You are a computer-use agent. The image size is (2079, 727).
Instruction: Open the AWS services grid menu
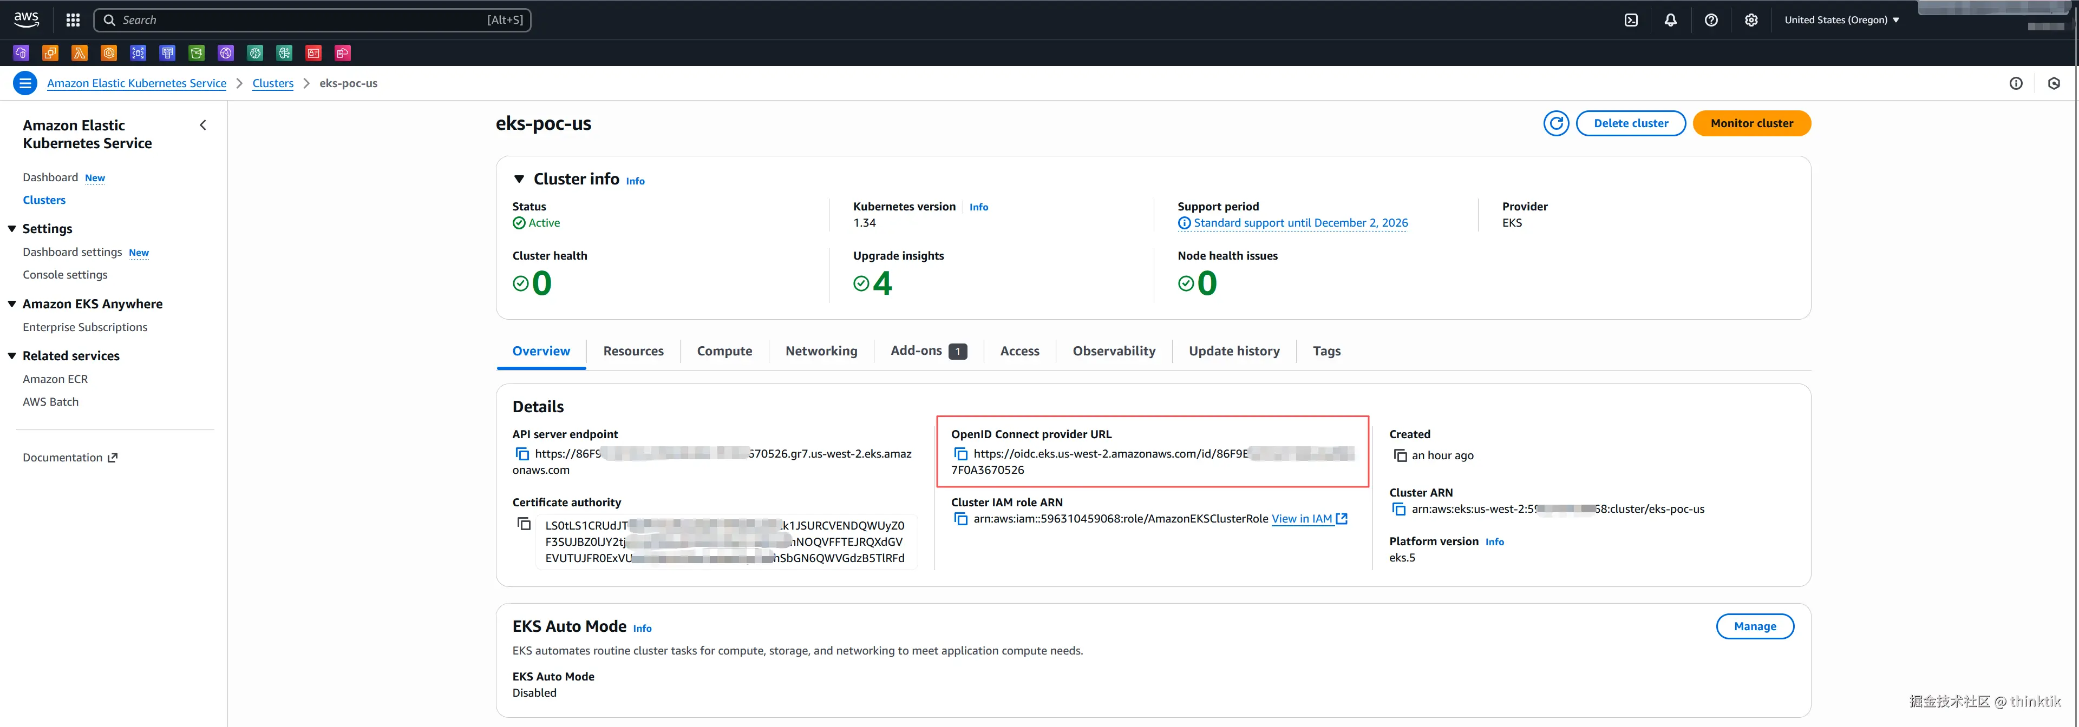click(x=73, y=20)
